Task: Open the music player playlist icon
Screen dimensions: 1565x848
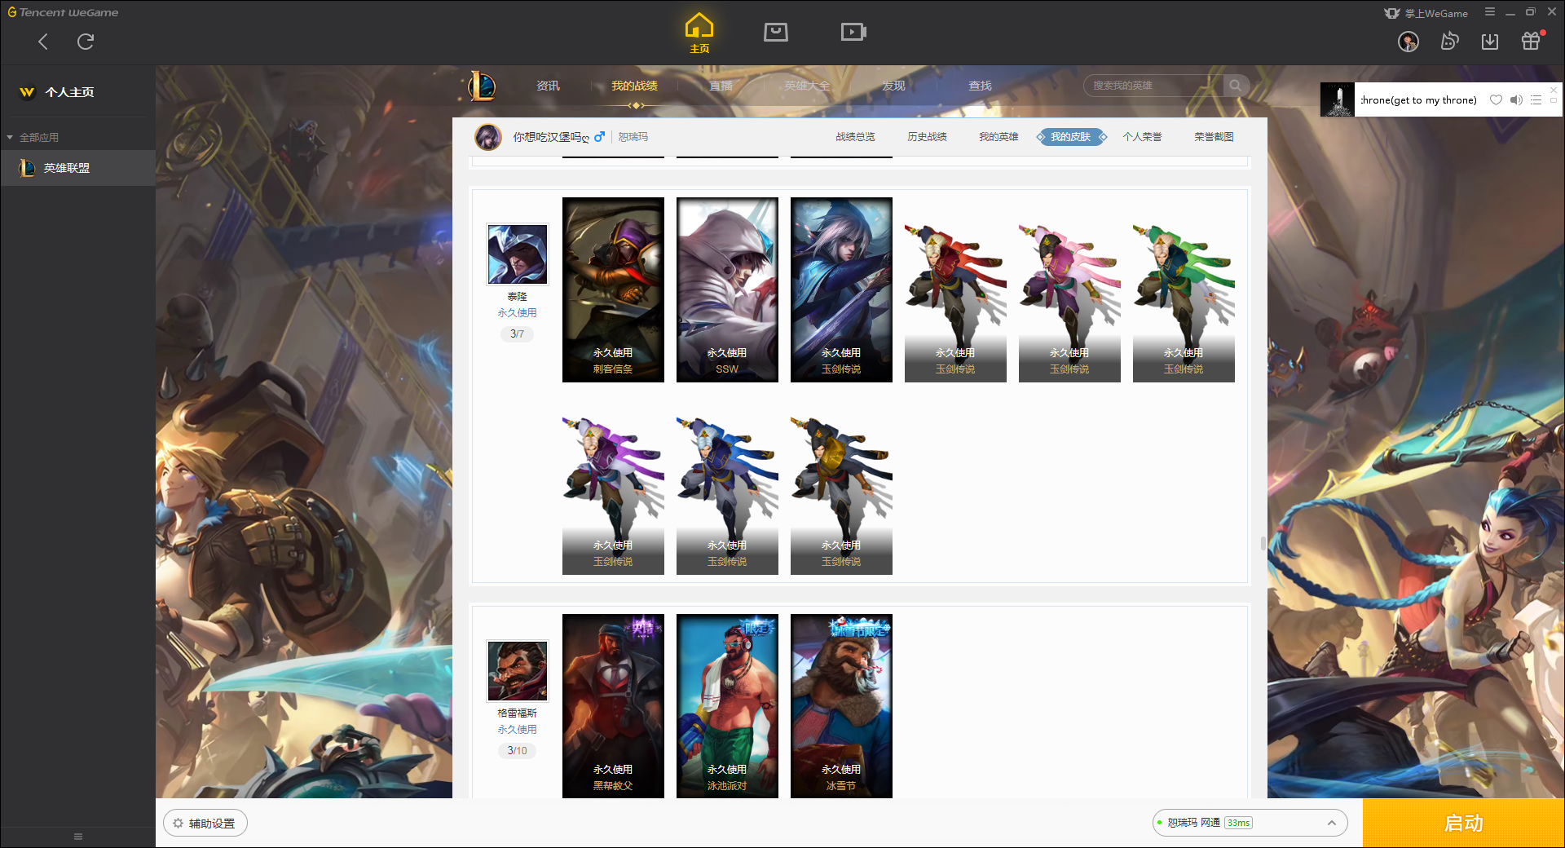Action: (x=1536, y=100)
